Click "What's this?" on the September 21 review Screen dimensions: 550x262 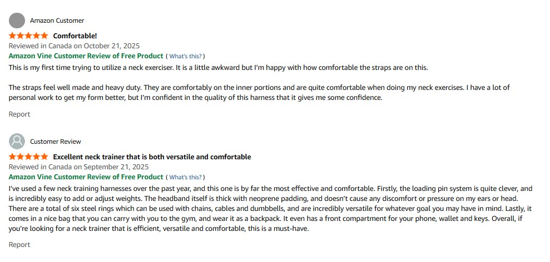tap(186, 177)
